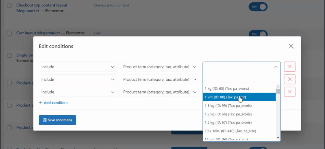
Task: Collapse the open term dropdown arrow
Action: click(x=275, y=67)
